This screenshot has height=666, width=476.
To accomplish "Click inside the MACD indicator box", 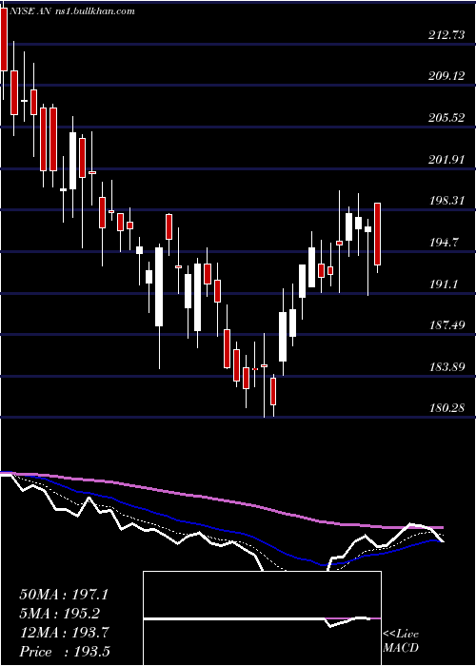I will point(262,618).
